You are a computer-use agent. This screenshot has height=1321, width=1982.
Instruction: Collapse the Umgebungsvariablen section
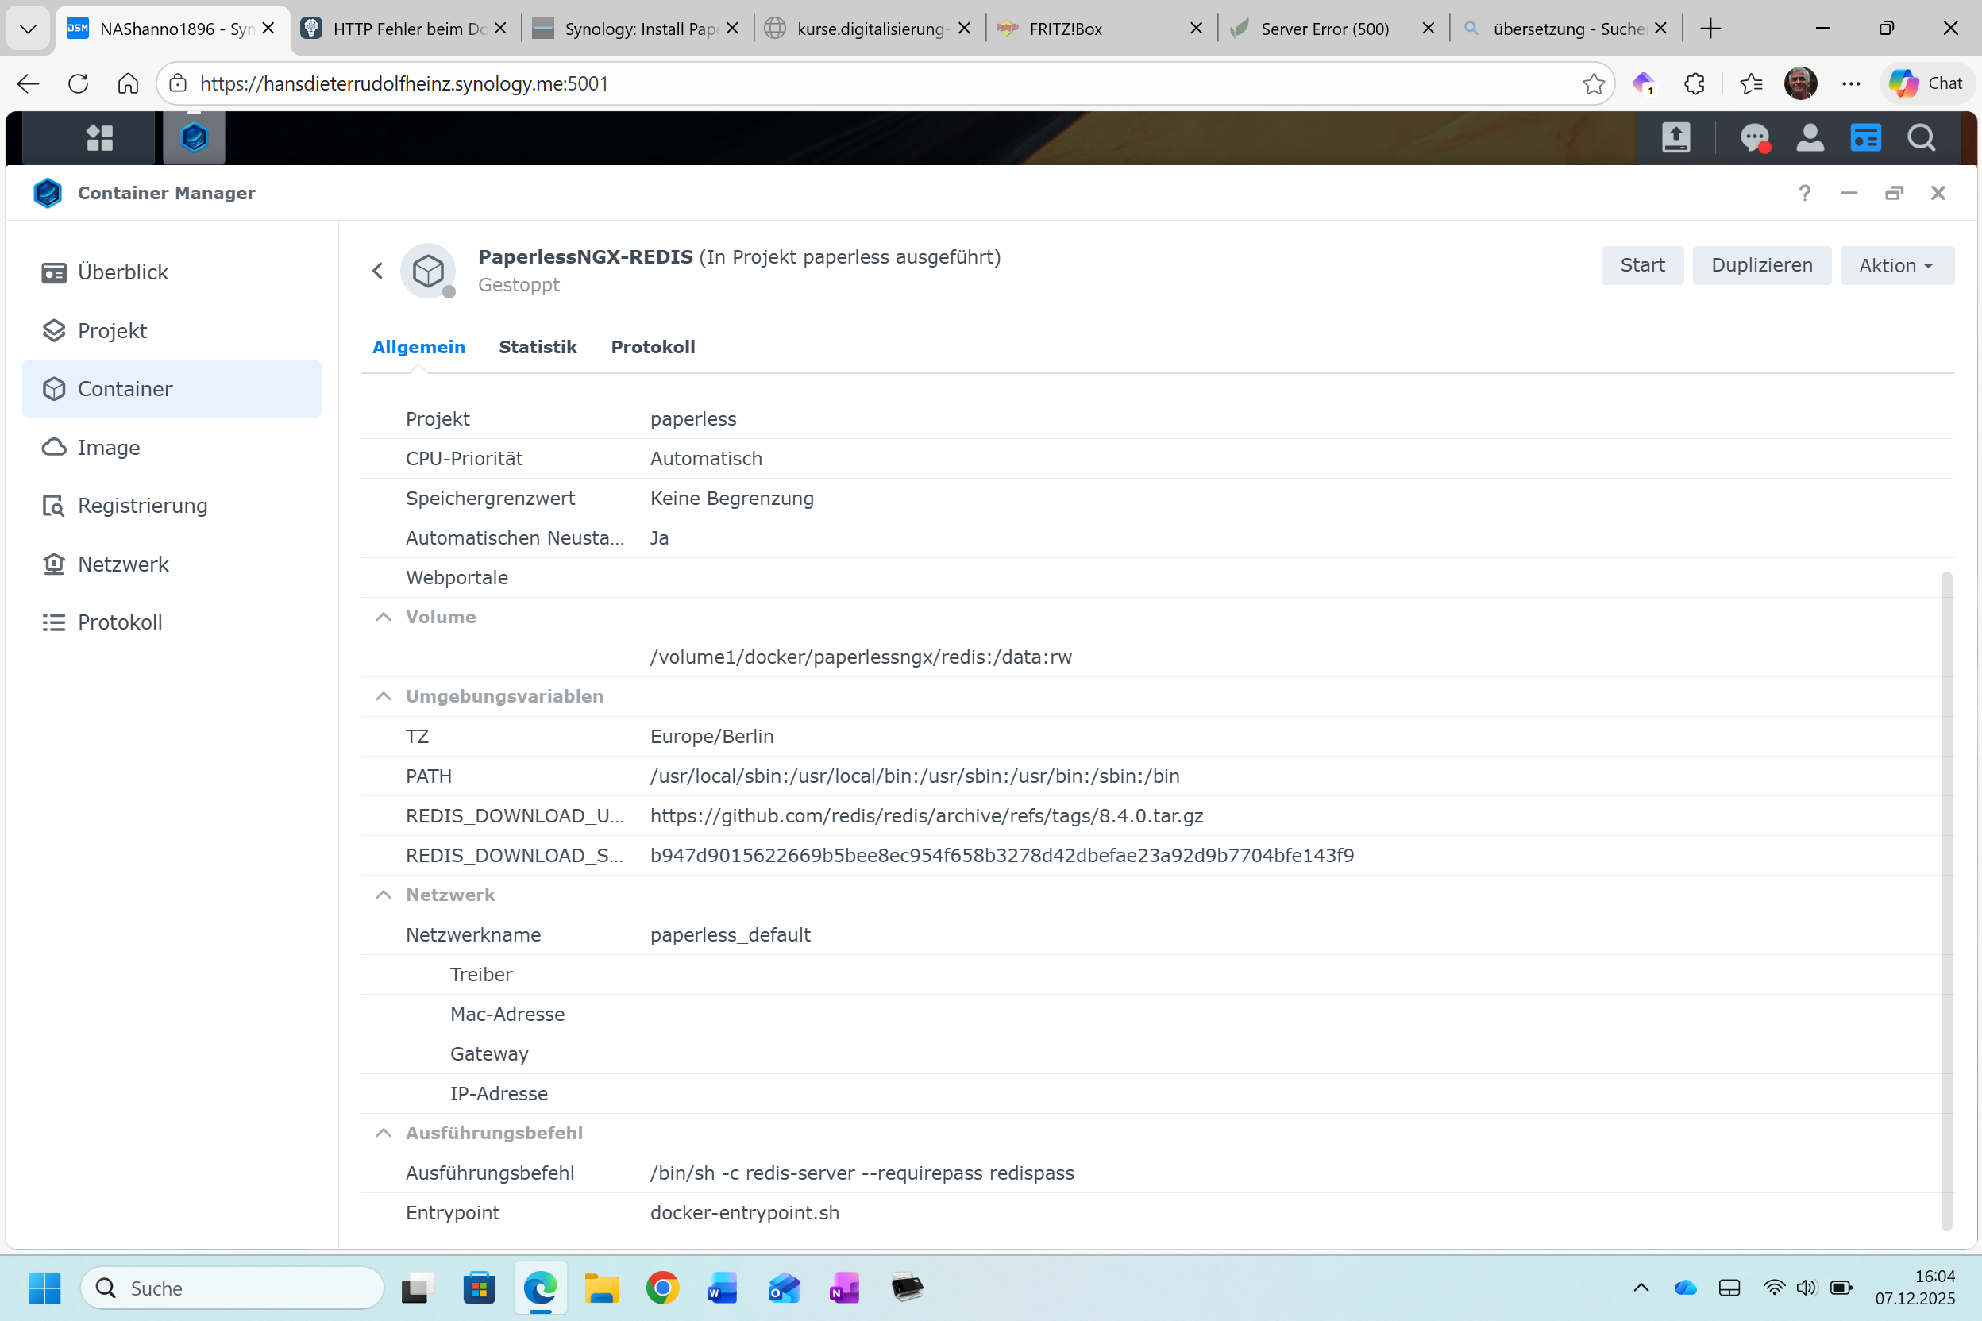coord(384,696)
